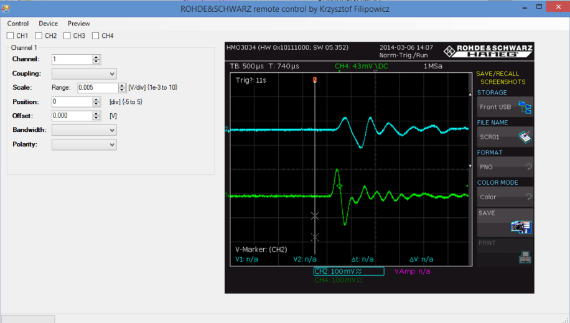Open the Device menu
570x323 pixels.
point(49,24)
